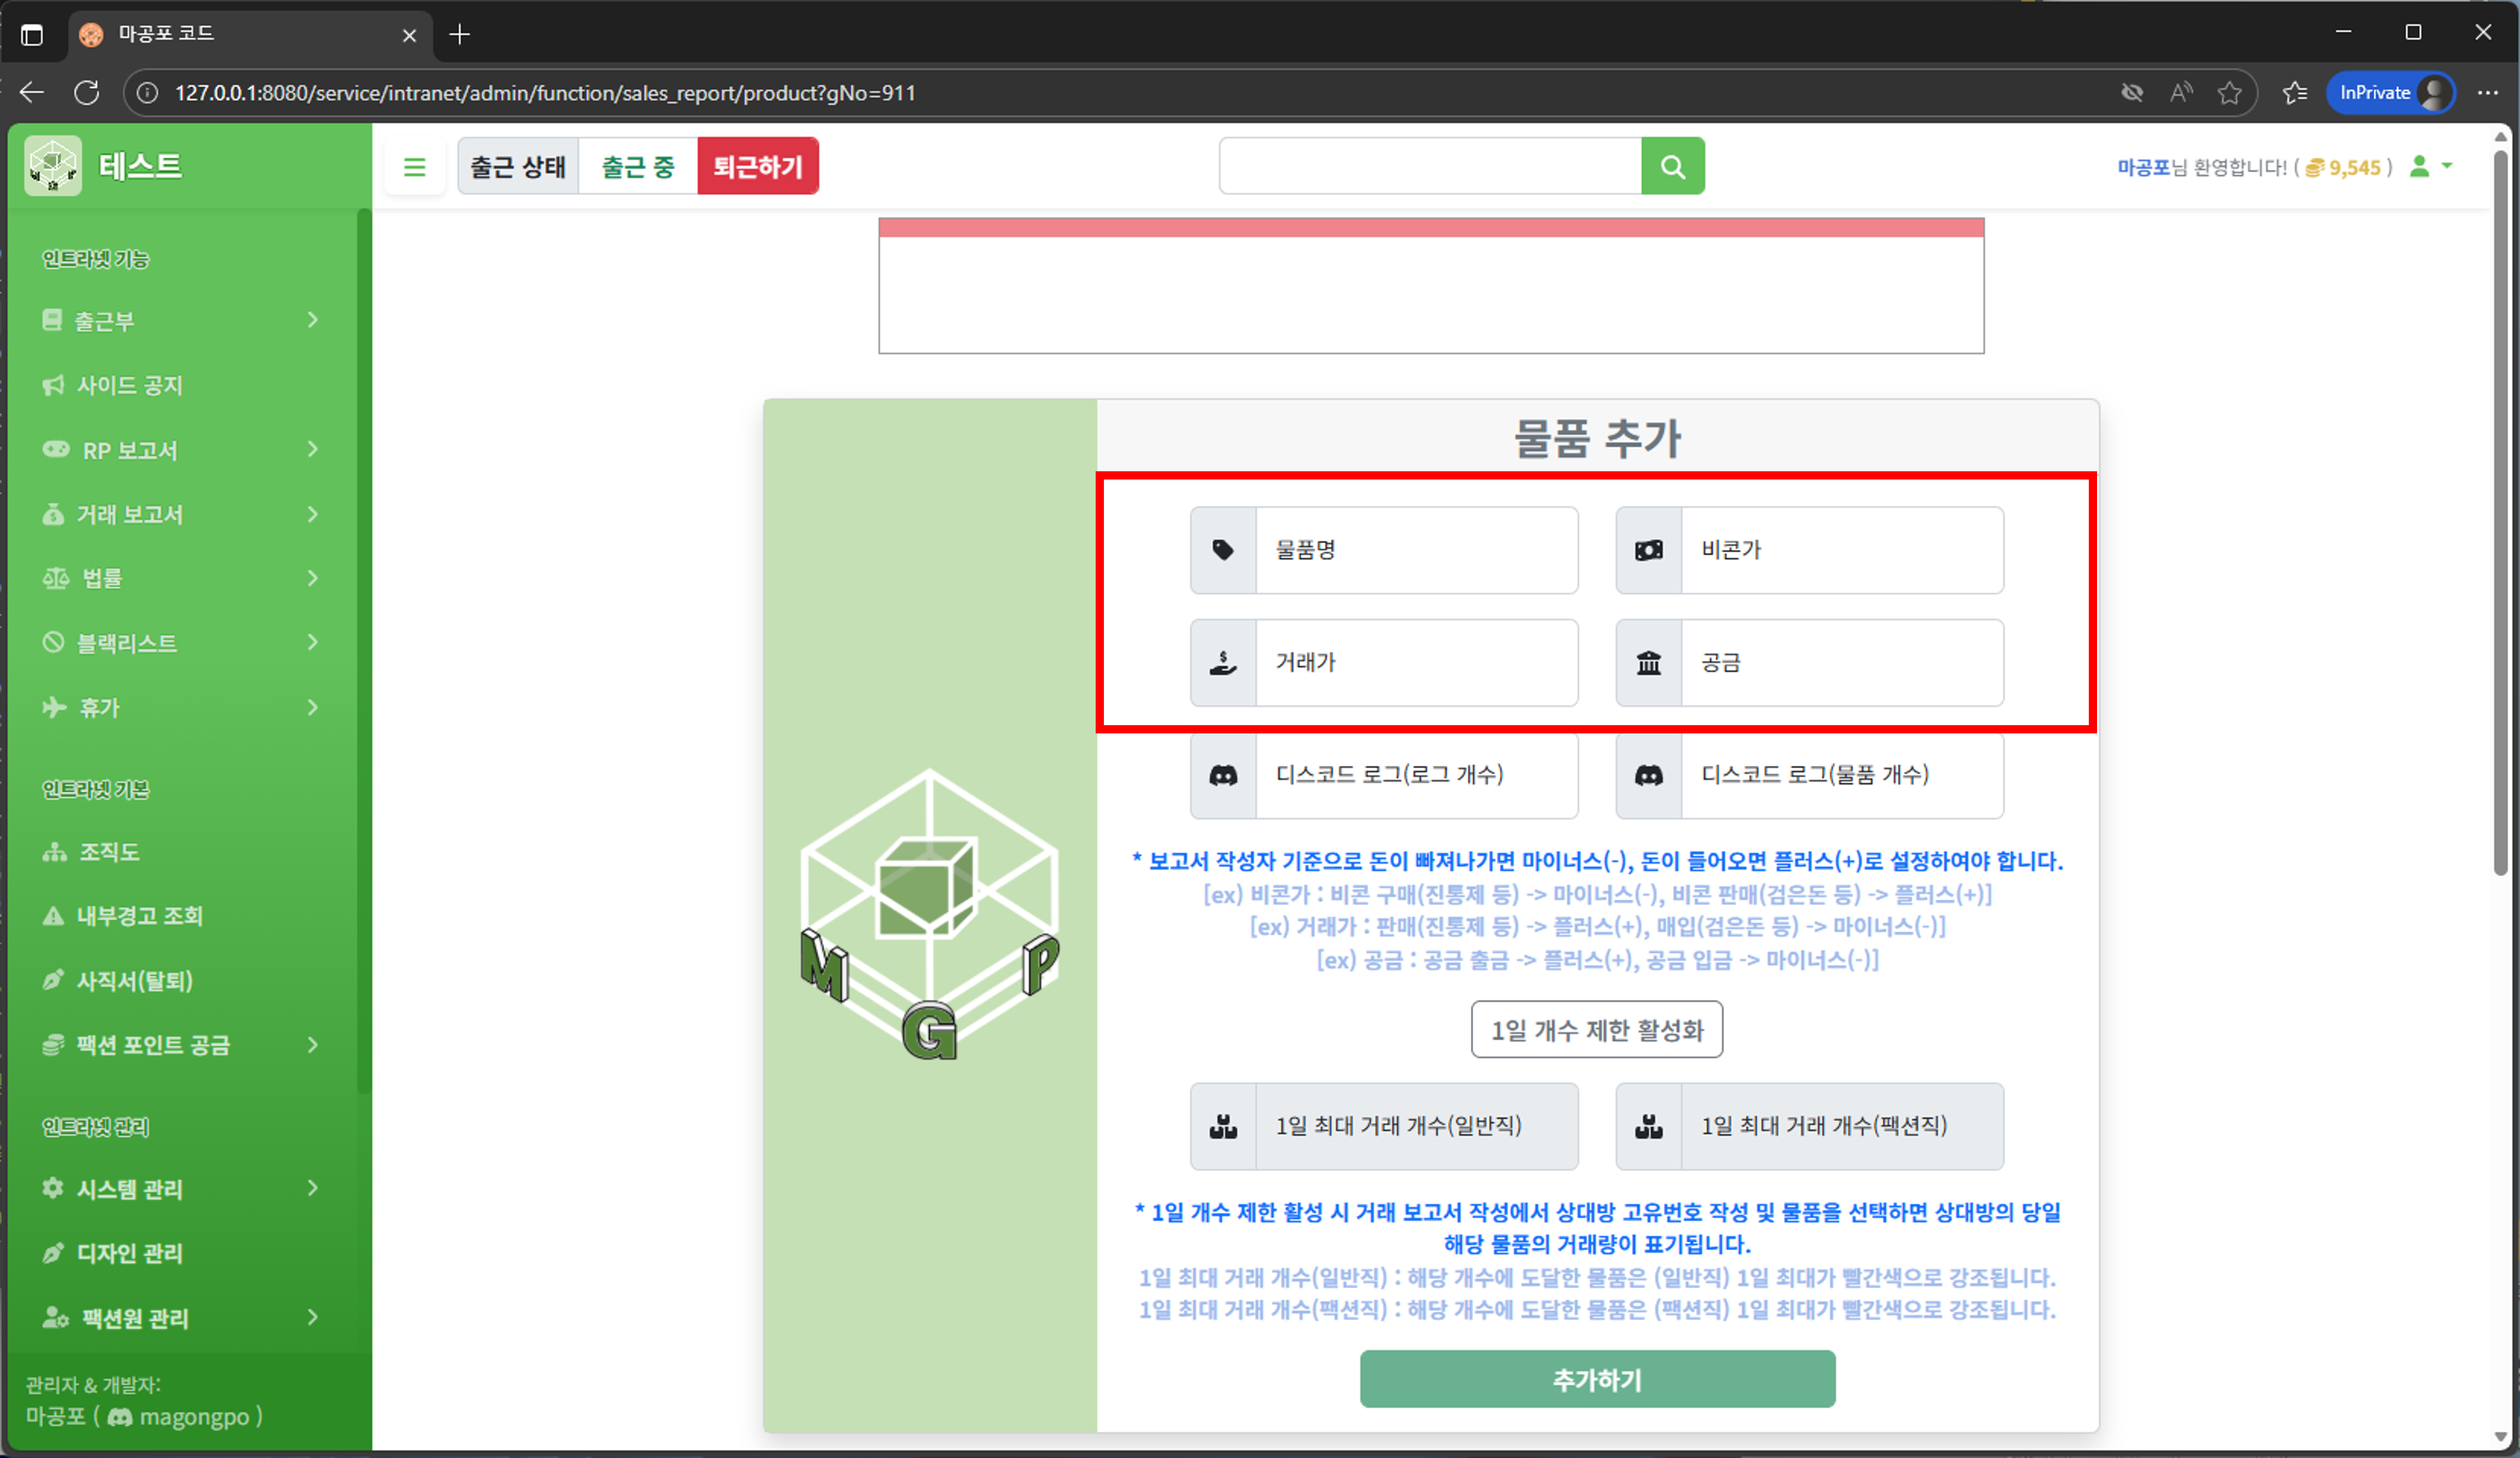2520x1458 pixels.
Task: Toggle the 출근 중 attendance status
Action: coord(637,166)
